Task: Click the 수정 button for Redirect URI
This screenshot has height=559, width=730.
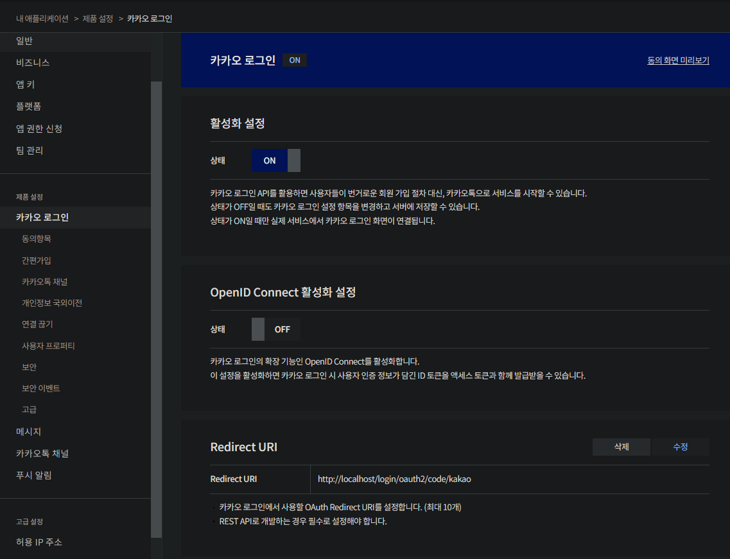Action: [x=680, y=447]
